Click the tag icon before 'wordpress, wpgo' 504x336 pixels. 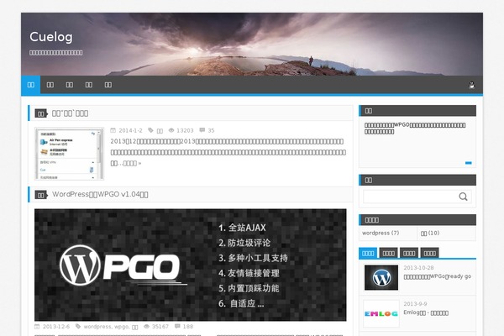coord(78,327)
